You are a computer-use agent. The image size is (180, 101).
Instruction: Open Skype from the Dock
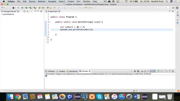click(99, 97)
